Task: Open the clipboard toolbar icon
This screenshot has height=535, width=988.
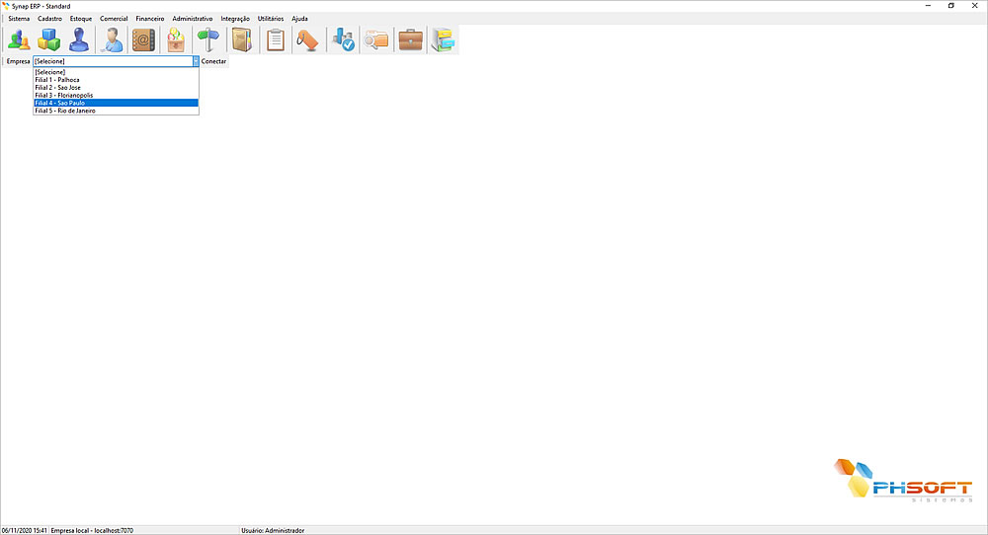Action: [x=276, y=39]
